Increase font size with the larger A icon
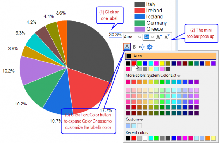This screenshot has width=219, height=143. point(159,37)
